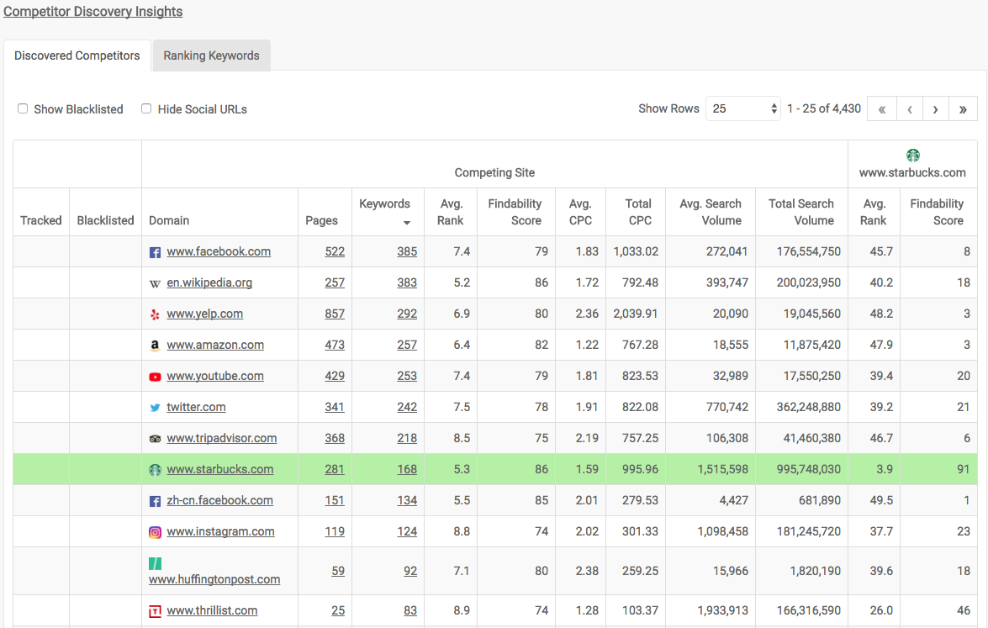Click the 522 pages link for Facebook
Screen dimensions: 988x628
(x=335, y=251)
